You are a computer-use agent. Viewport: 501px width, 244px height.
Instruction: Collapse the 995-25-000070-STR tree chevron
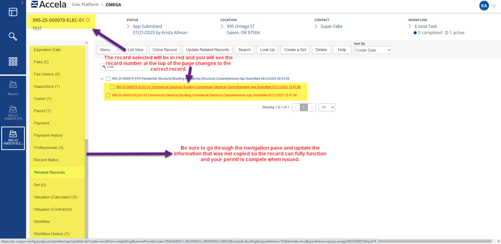[102, 79]
